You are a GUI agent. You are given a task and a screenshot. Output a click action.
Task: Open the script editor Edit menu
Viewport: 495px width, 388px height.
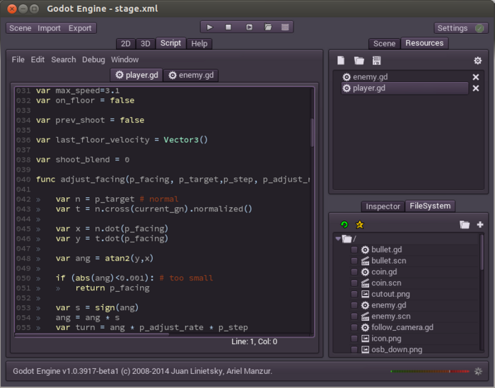click(x=37, y=59)
